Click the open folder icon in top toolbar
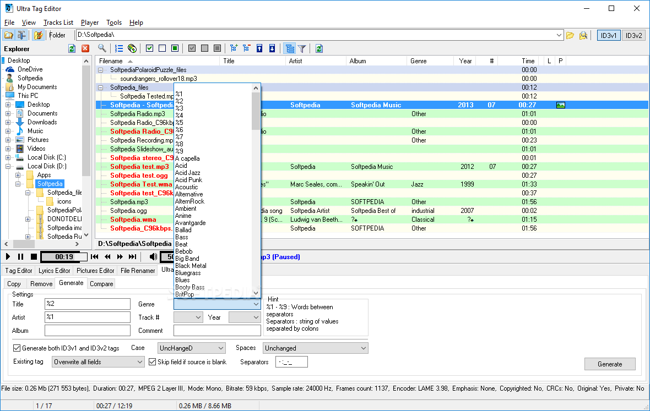The image size is (650, 411). click(8, 35)
